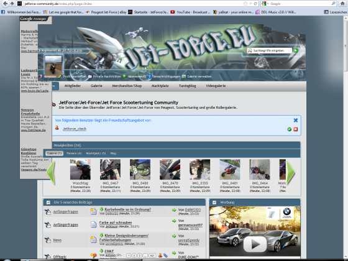This screenshot has width=348, height=261.
Task: Select the Marktplatz (5) tab
Action: point(96,153)
